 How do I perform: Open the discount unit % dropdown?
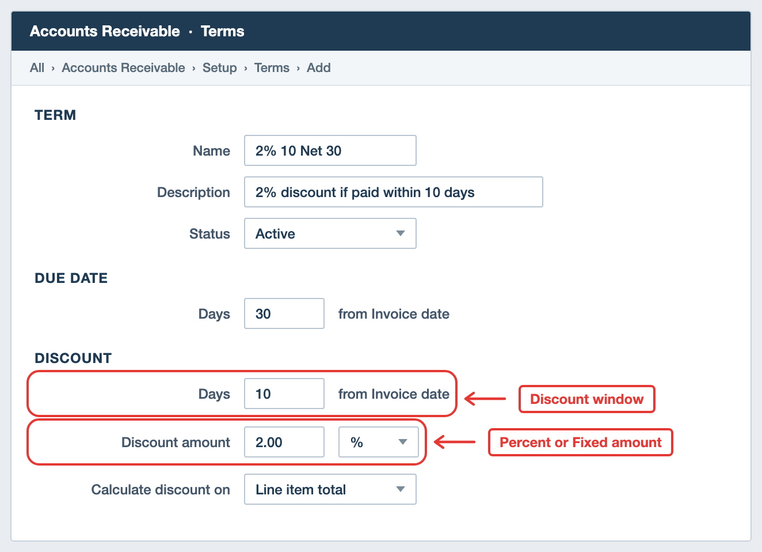pyautogui.click(x=379, y=442)
